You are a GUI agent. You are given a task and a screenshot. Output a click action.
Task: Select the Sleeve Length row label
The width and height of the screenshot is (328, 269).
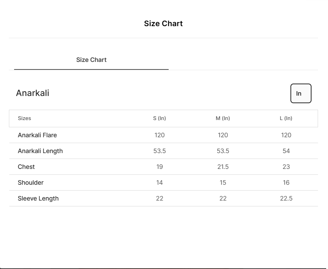coord(38,198)
